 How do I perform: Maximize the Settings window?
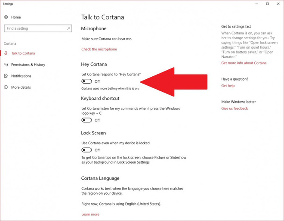pyautogui.click(x=267, y=4)
